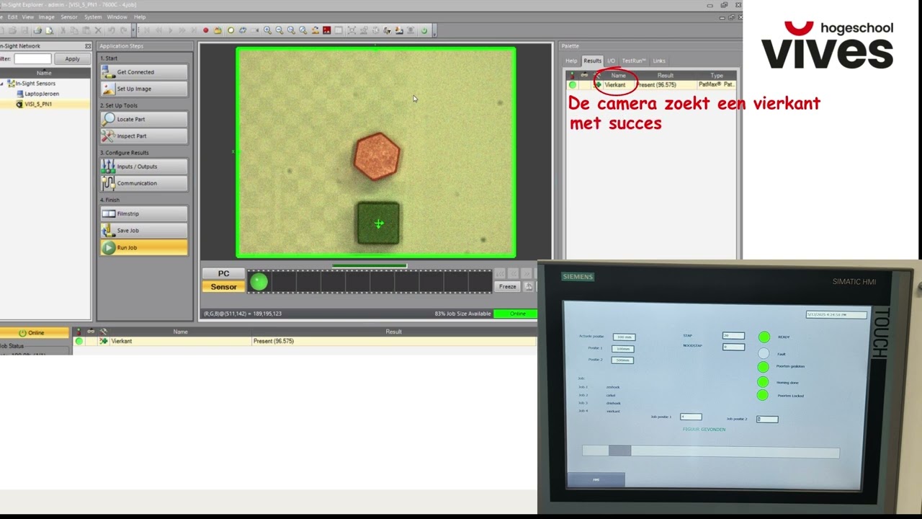Open the Inputs / Outputs step
Image resolution: width=922 pixels, height=519 pixels.
144,167
